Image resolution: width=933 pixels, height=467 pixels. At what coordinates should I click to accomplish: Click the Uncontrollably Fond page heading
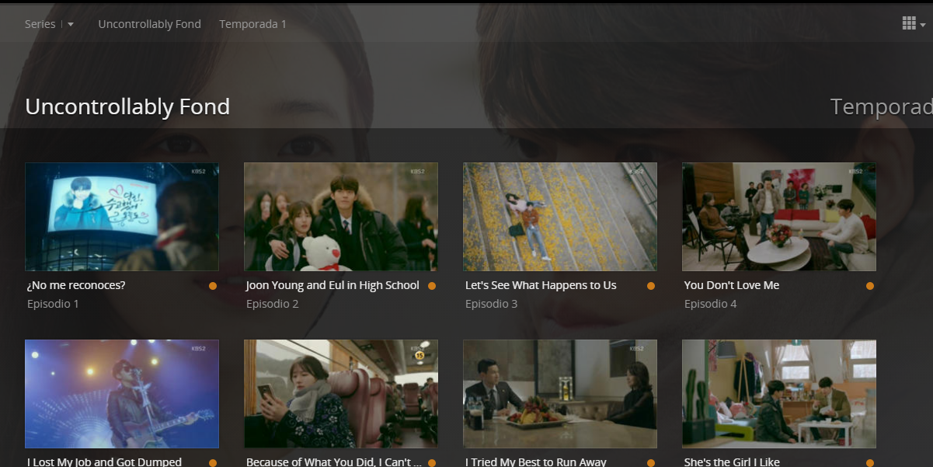[x=127, y=106]
